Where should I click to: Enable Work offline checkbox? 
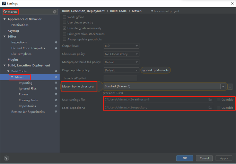coord(64,17)
